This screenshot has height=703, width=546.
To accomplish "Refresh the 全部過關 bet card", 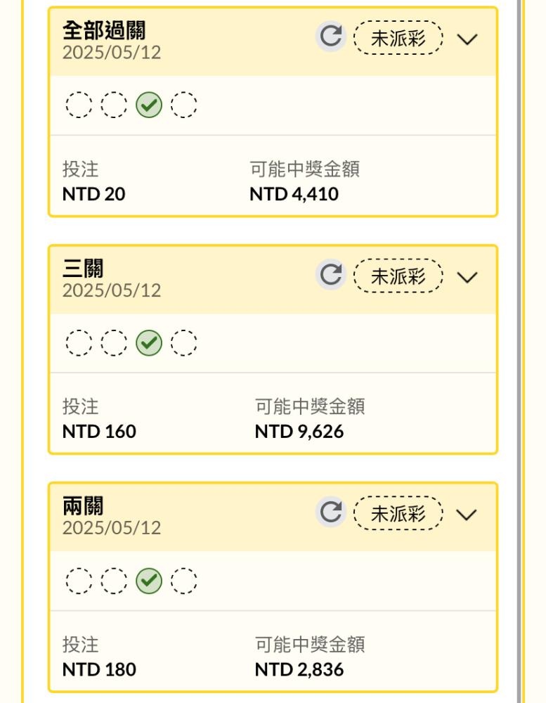I will click(330, 37).
